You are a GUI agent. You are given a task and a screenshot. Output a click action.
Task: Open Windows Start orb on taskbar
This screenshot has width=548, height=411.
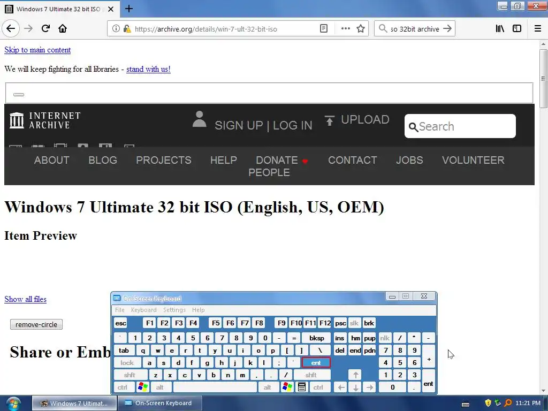pos(13,404)
